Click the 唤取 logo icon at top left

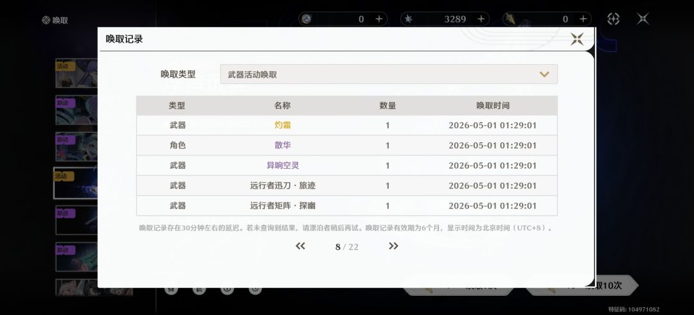(46, 20)
